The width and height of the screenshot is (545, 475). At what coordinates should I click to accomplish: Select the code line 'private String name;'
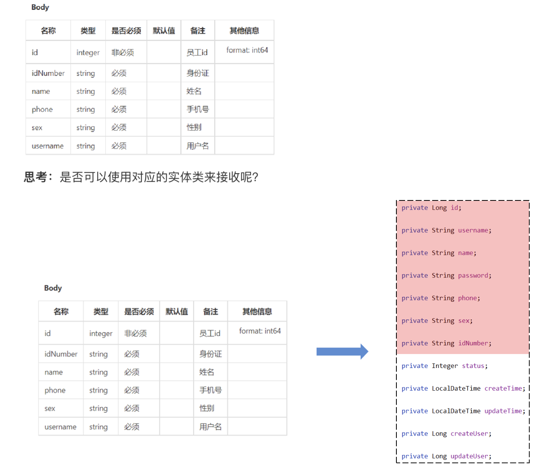[x=439, y=253]
